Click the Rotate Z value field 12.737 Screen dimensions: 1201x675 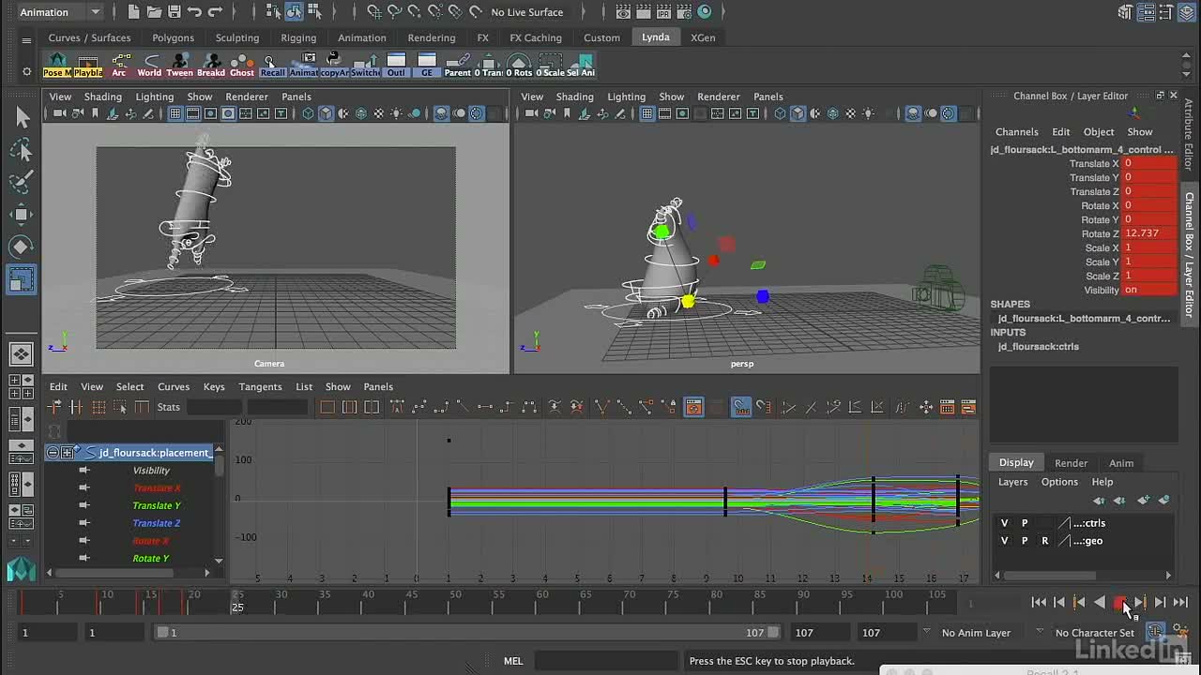(1149, 233)
